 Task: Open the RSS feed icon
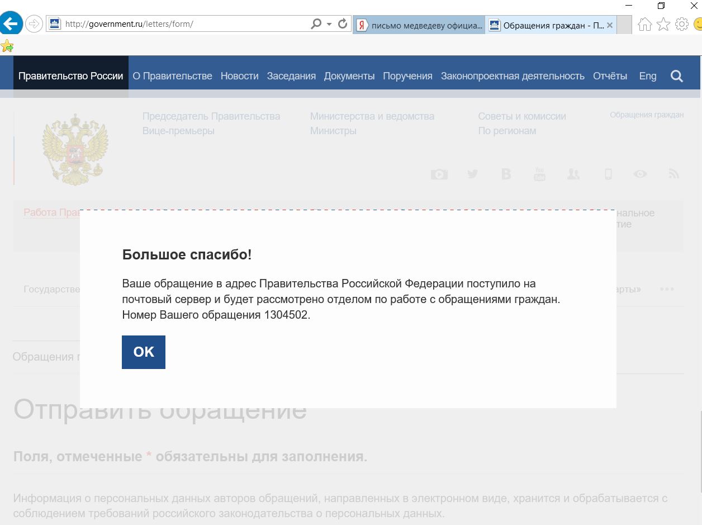click(x=674, y=174)
